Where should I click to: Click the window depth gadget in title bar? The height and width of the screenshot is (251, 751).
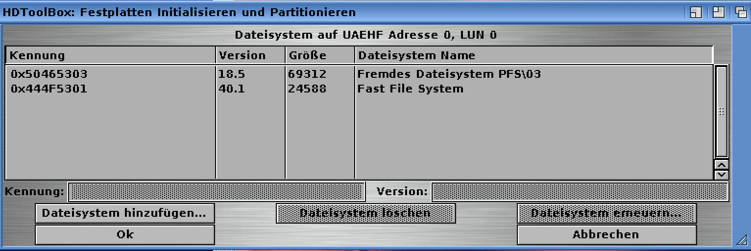pos(741,12)
